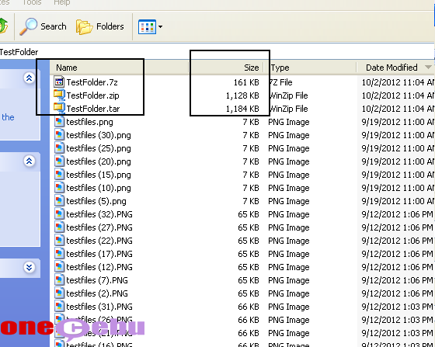Click the Search toolbar button

tap(43, 26)
